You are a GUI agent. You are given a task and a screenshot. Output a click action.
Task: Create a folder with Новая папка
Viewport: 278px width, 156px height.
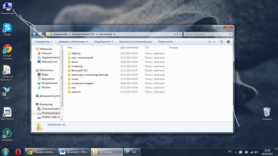pos(165,42)
